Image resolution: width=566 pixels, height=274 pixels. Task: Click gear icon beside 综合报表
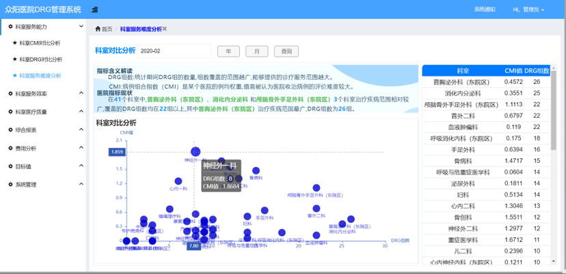point(10,130)
